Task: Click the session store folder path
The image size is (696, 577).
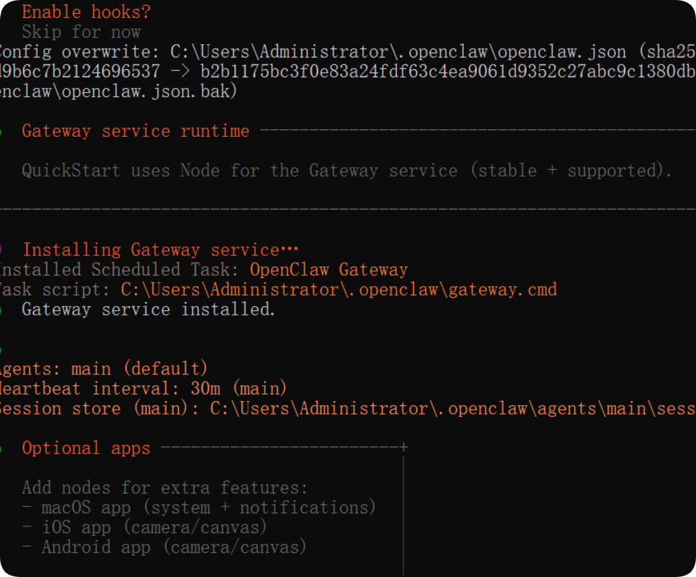Action: coord(452,409)
